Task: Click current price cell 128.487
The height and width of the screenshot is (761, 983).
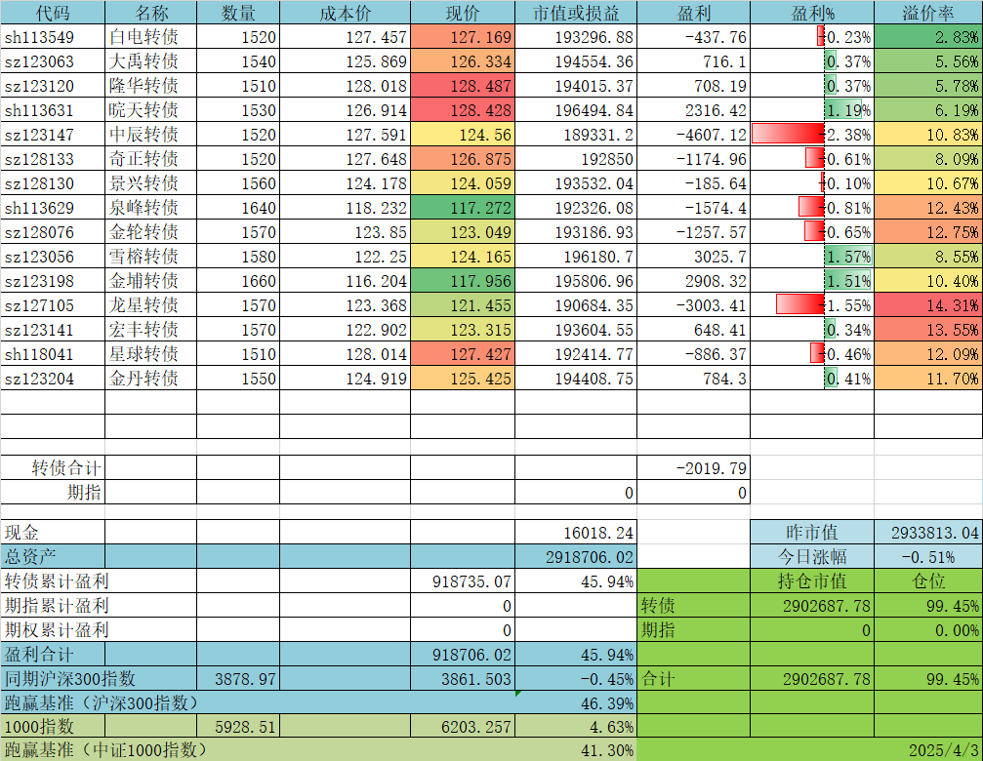Action: (x=463, y=86)
